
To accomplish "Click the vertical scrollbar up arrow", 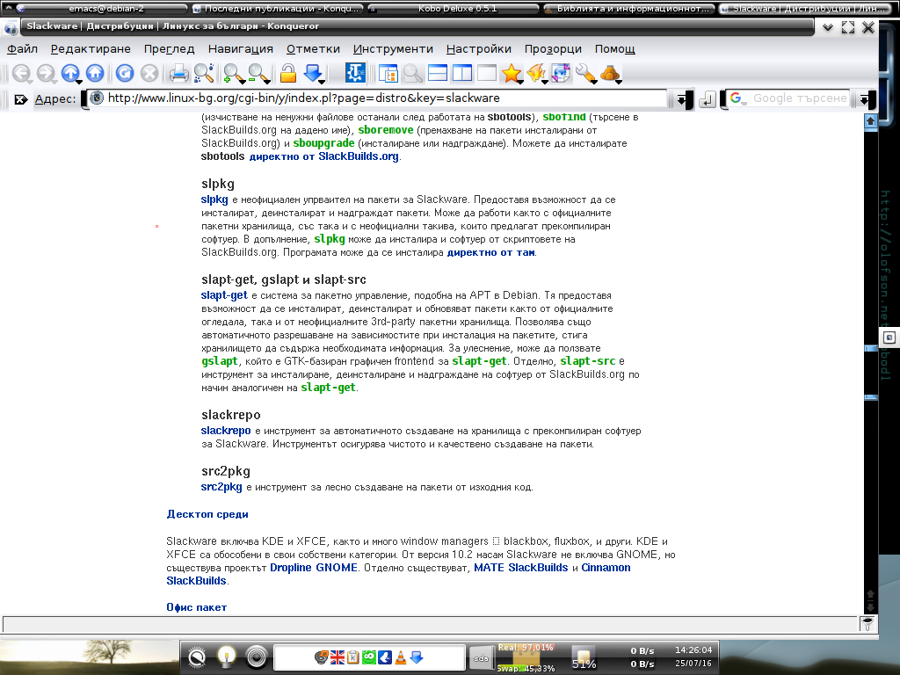I will pyautogui.click(x=871, y=121).
